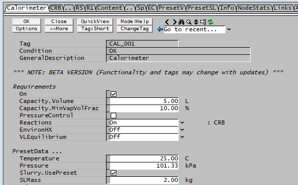Click the column width panel icon
298x185 pixels.
pos(203,22)
